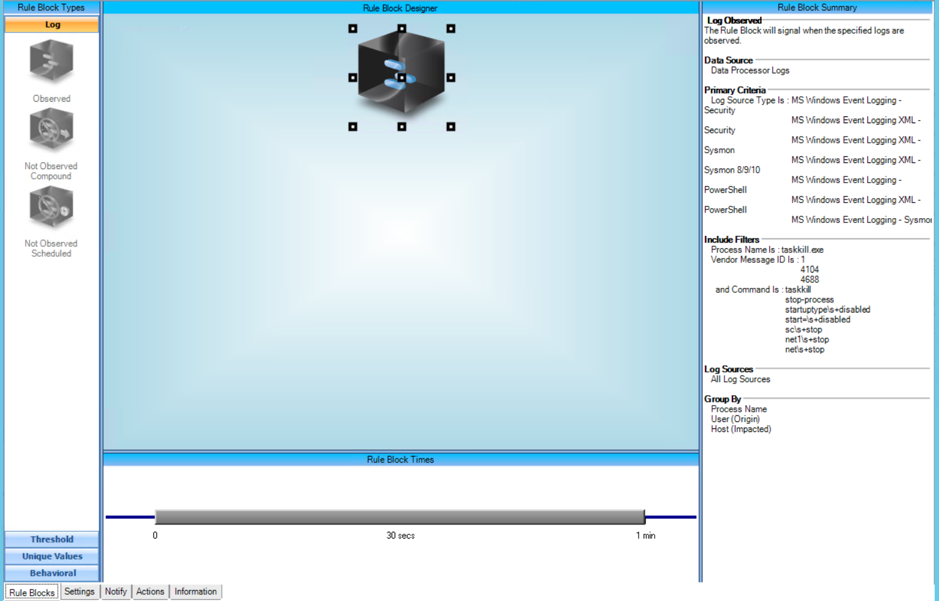This screenshot has height=601, width=939.
Task: Go to the Actions tab
Action: (150, 591)
